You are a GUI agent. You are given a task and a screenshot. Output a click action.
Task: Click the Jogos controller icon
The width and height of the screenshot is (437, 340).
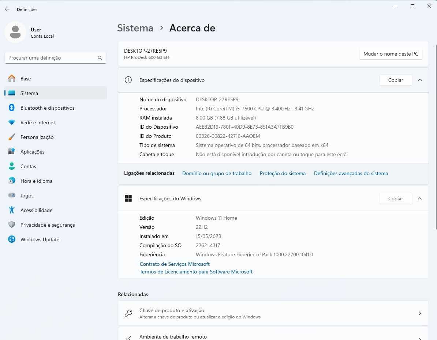point(12,195)
